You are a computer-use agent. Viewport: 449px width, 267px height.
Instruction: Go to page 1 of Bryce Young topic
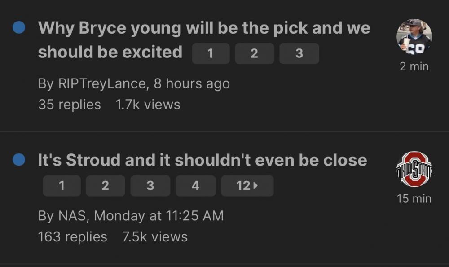pos(210,54)
